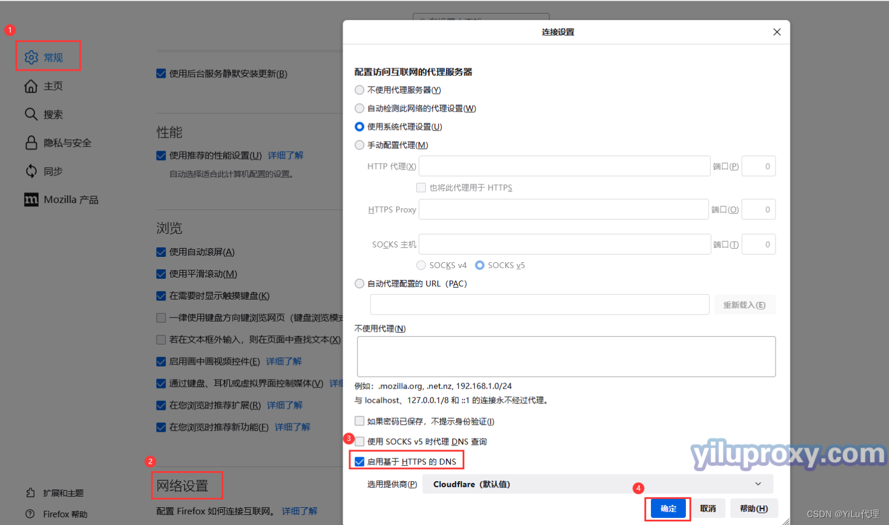Toggle 使用后台服务静默安装更新 checkbox
889x525 pixels.
point(161,74)
